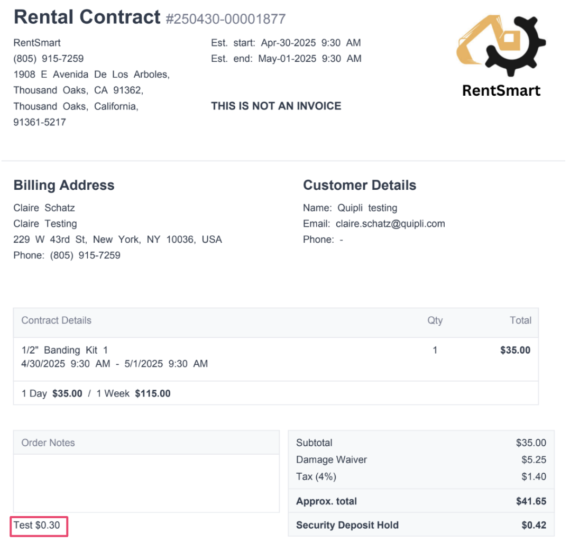Click the Customer Details heading
The image size is (570, 552).
[x=360, y=185]
